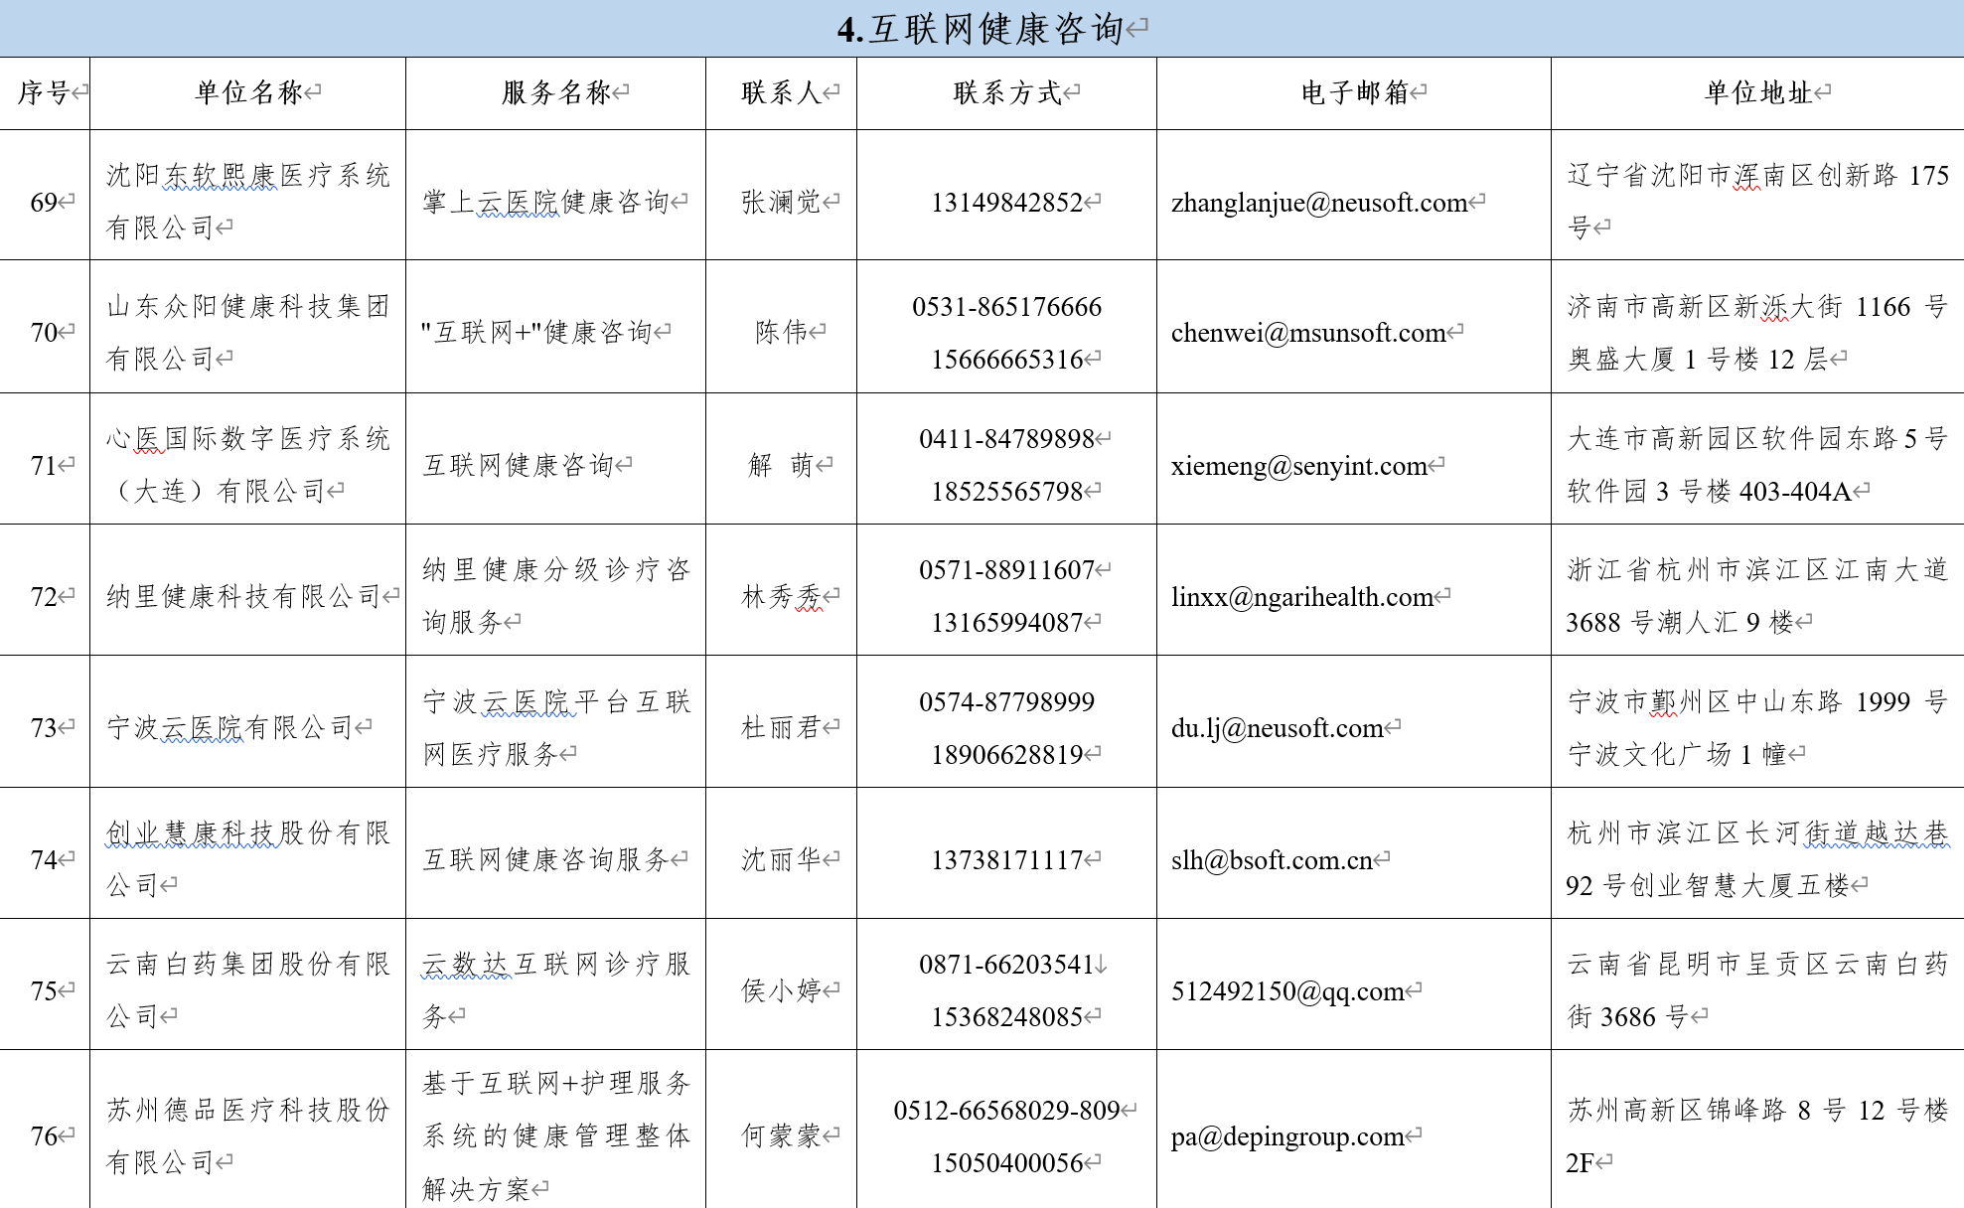Click contact name 解 萌

click(x=782, y=464)
